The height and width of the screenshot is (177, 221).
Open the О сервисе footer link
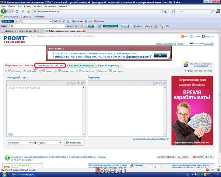(x=16, y=157)
